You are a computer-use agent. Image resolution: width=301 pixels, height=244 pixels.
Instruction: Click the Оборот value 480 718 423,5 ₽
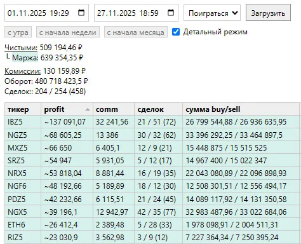point(62,81)
